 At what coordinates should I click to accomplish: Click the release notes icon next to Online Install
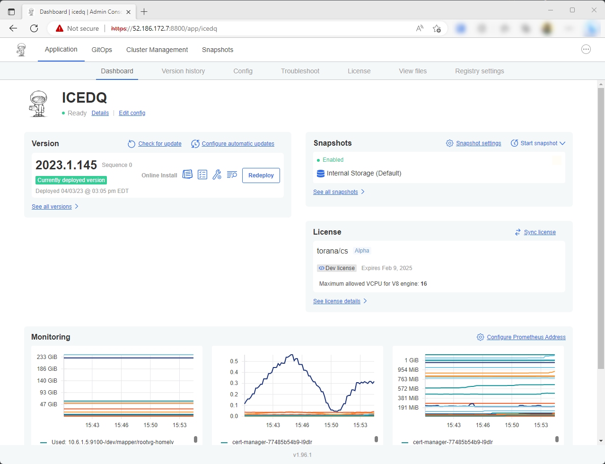click(x=188, y=175)
